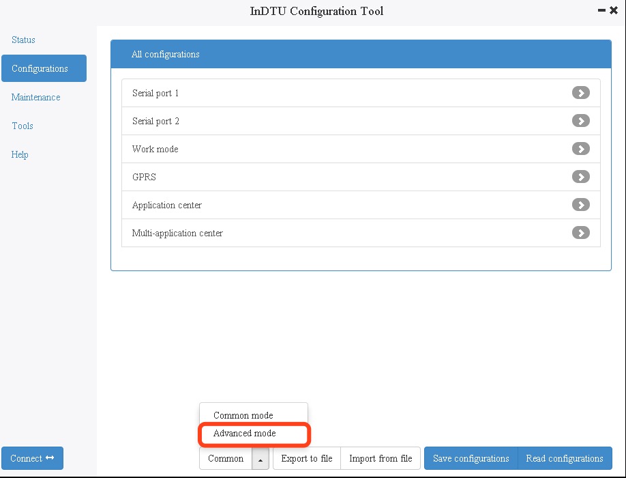Viewport: 626px width, 478px height.
Task: Click the Application center arrow icon
Action: pyautogui.click(x=580, y=205)
